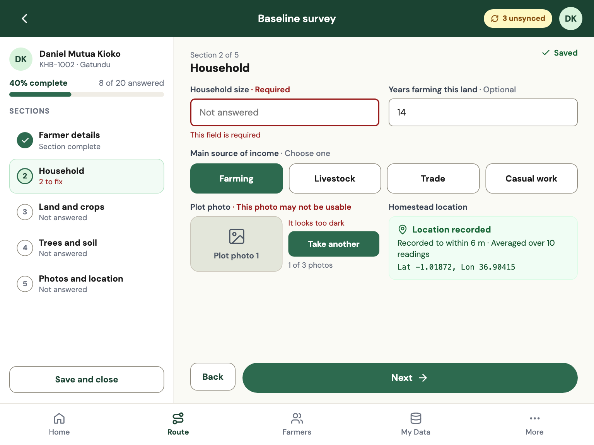Image resolution: width=594 pixels, height=445 pixels.
Task: Open the My Data database icon
Action: [x=416, y=418]
